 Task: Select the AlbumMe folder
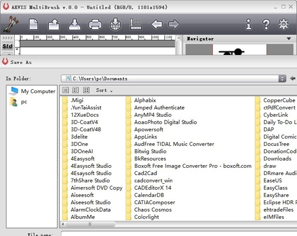[79, 217]
